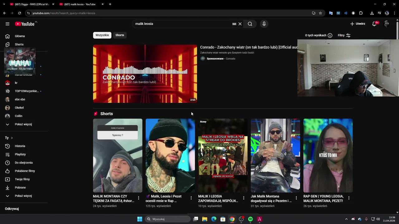Open options menu for RAP GEN short
The width and height of the screenshot is (399, 224).
pos(349,198)
